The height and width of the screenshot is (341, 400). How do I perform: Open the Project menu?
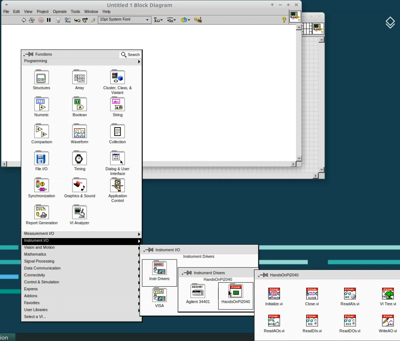pos(43,11)
